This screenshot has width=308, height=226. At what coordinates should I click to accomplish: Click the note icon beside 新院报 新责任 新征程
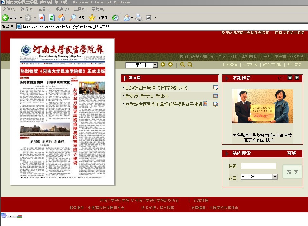click(x=216, y=96)
